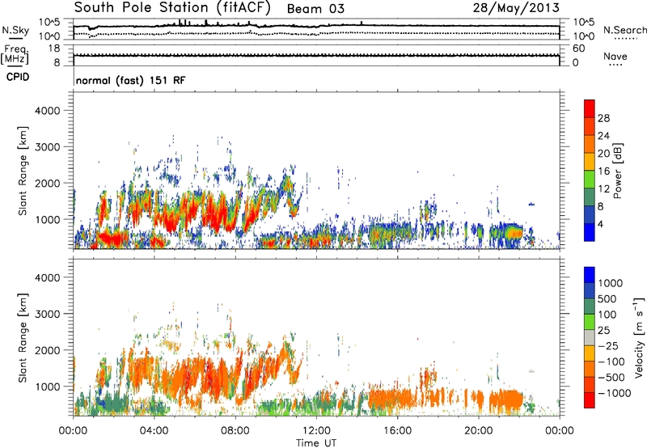Viewport: 647px width, 448px height.
Task: Click the frequency trace panel
Action: (x=316, y=55)
